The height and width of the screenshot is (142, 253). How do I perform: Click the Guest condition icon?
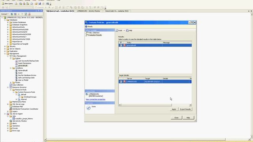(16, 73)
